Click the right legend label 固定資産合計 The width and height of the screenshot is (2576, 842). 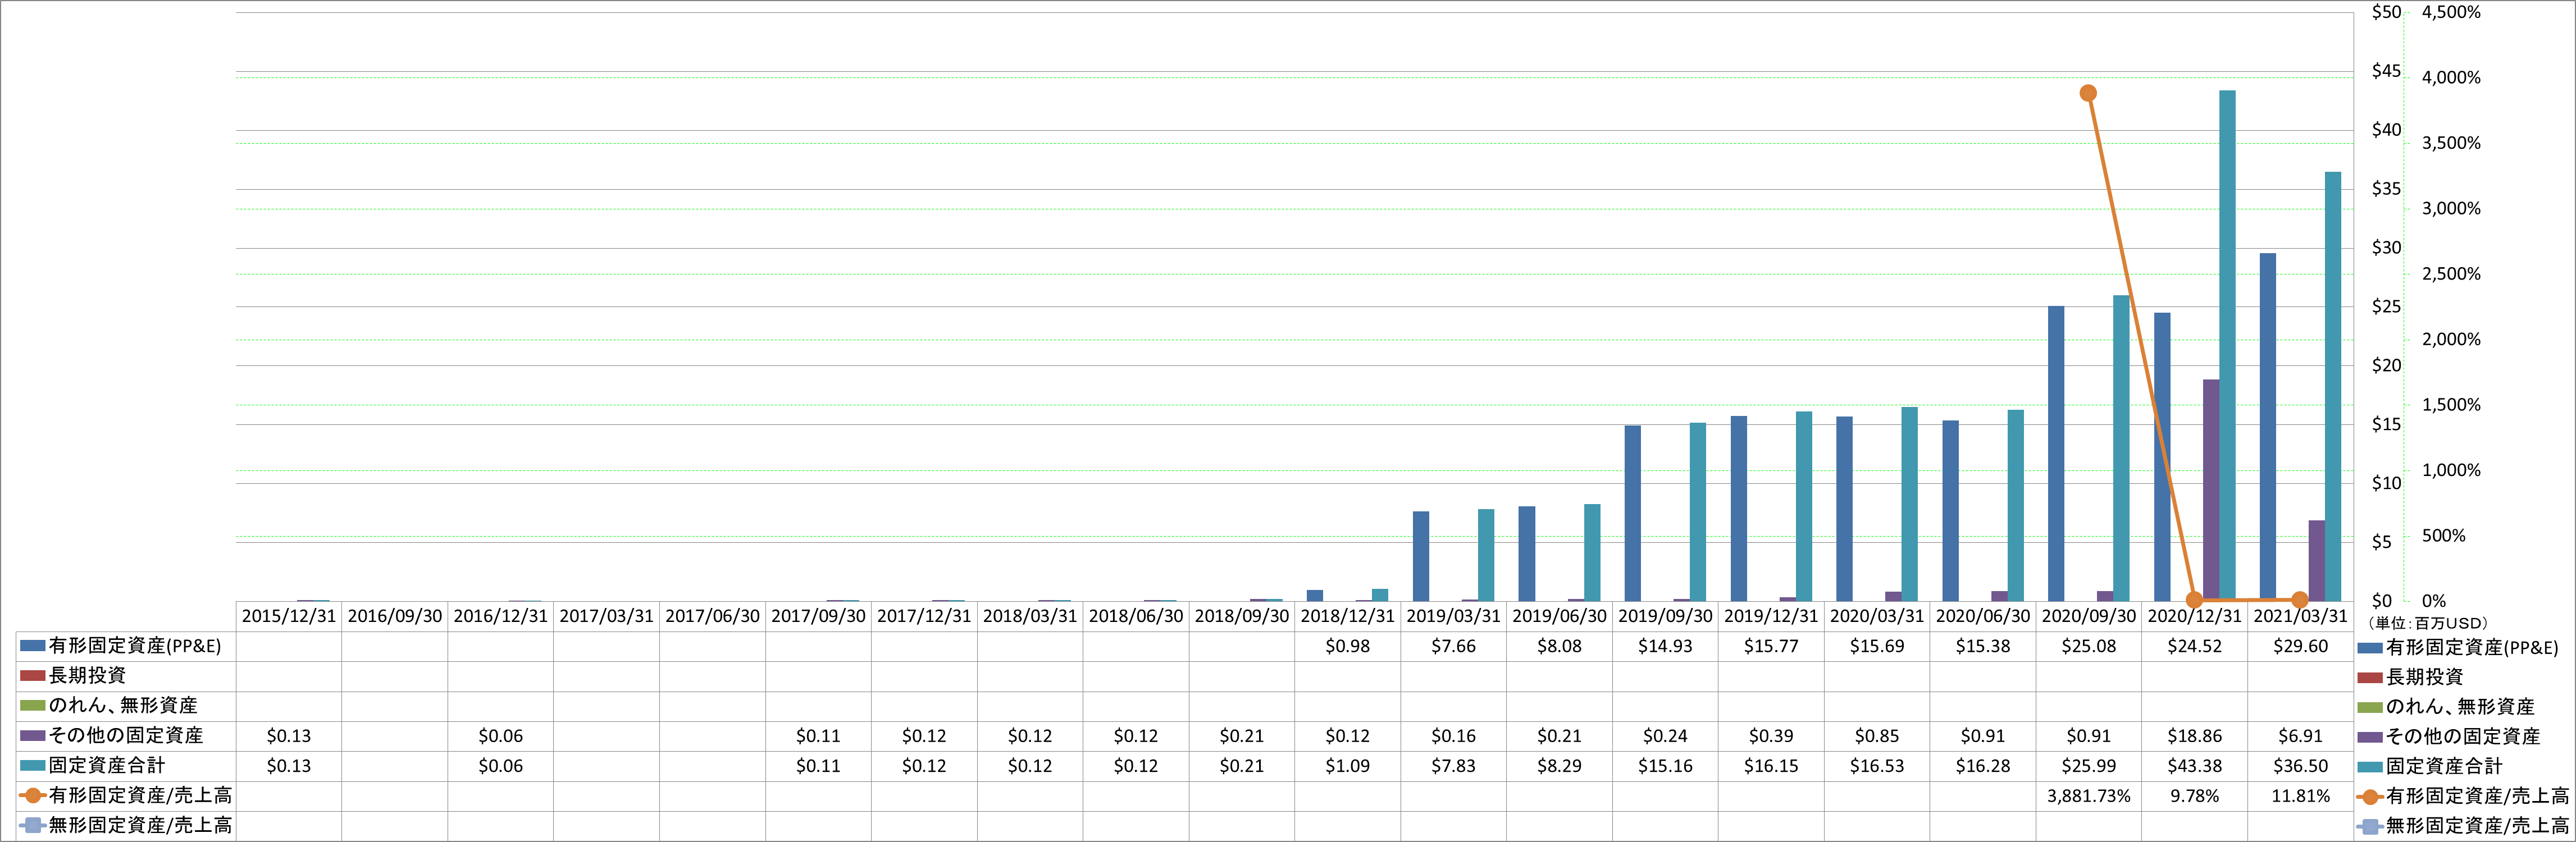(x=2444, y=767)
